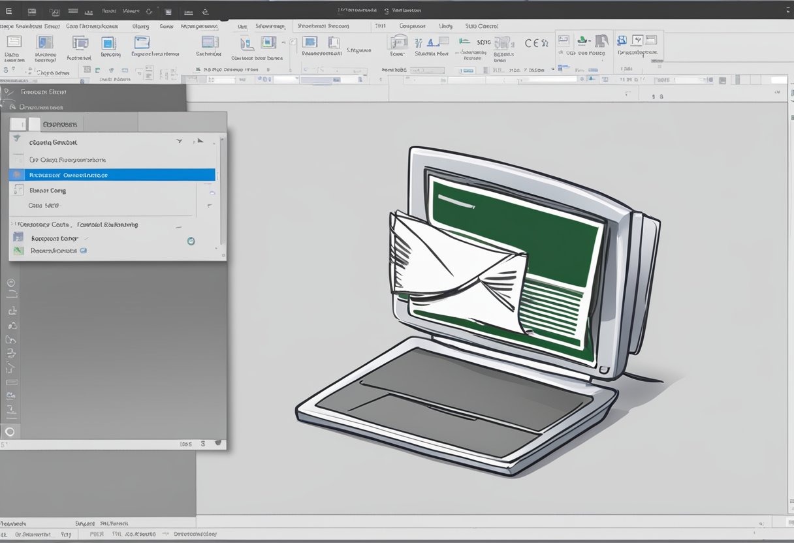
Task: Open the rightmost ribbon tab
Action: point(482,26)
